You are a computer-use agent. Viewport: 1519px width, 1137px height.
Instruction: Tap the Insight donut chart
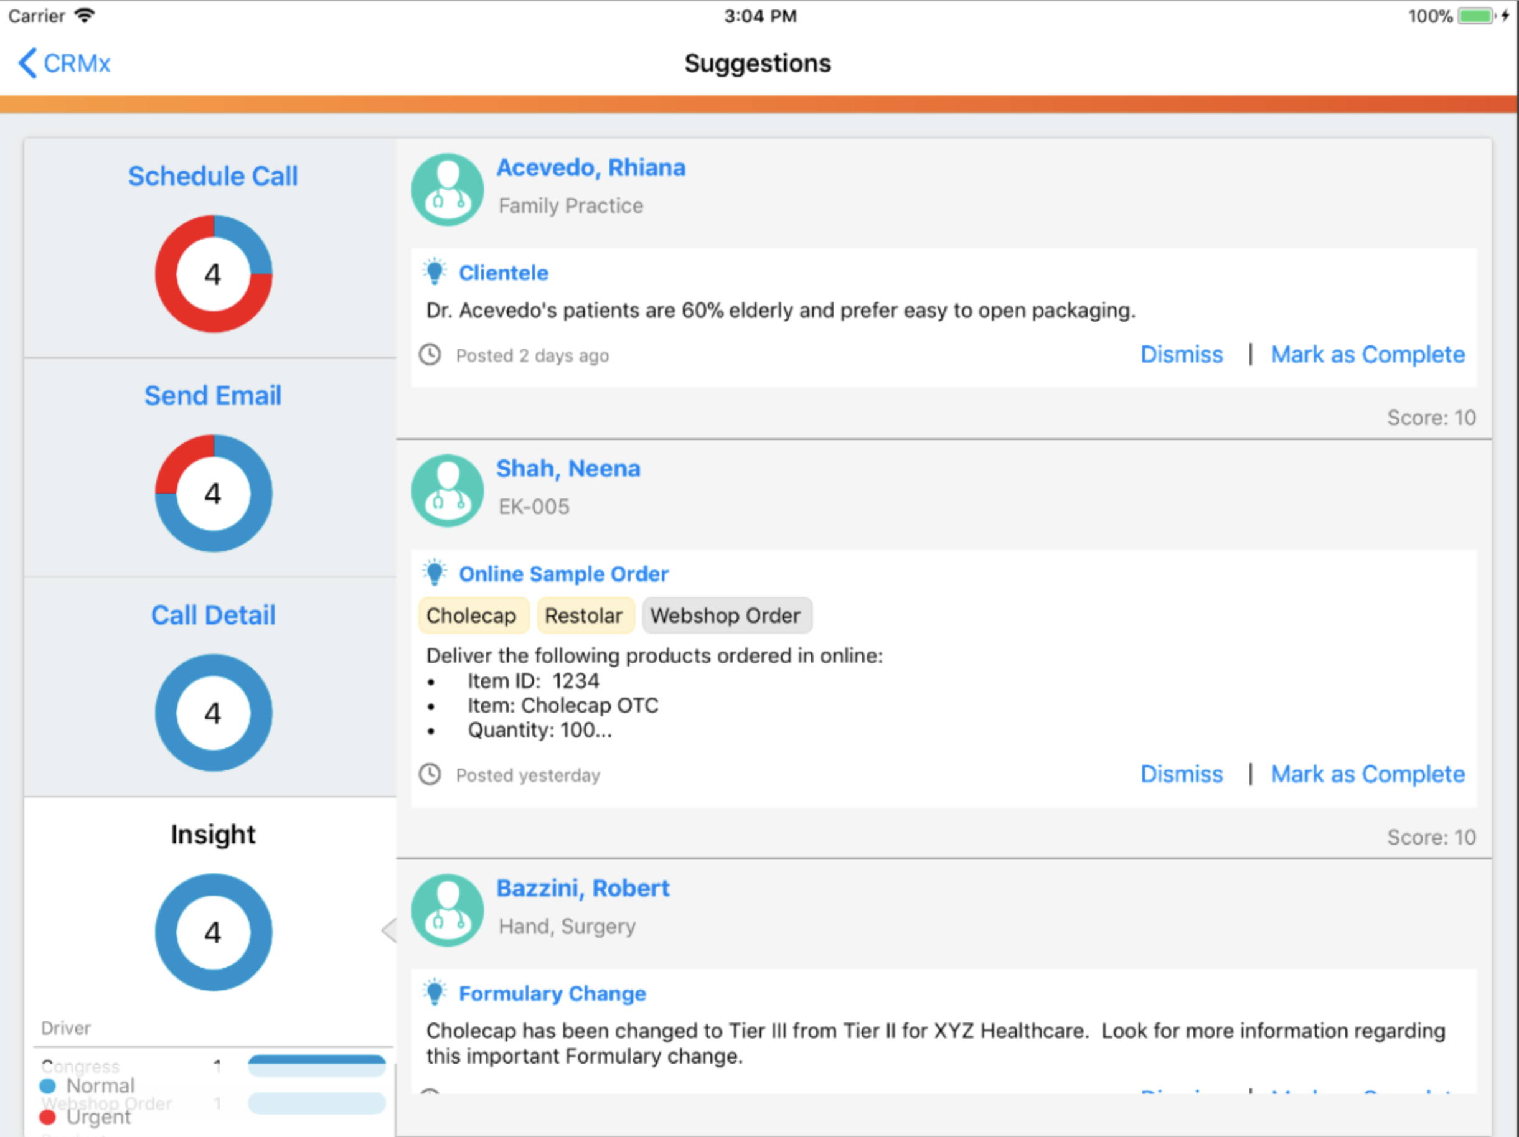(x=213, y=932)
